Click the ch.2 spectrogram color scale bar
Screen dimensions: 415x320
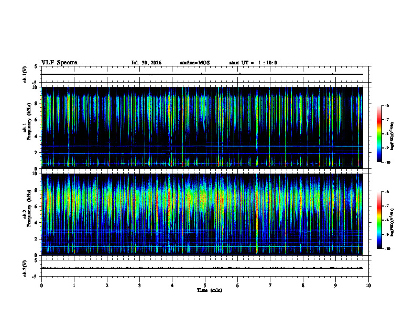[x=379, y=220]
